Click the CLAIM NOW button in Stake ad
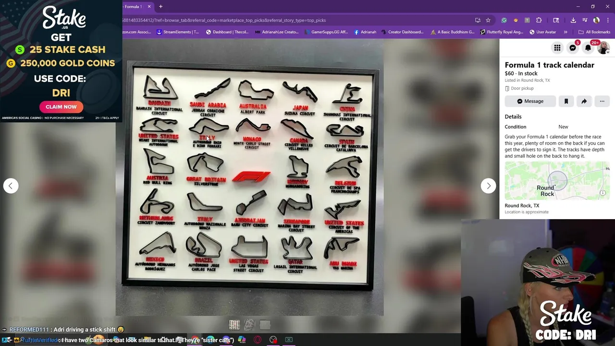Image resolution: width=615 pixels, height=346 pixels. coord(61,107)
